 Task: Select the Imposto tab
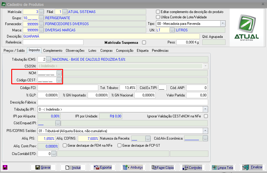[x=34, y=50]
